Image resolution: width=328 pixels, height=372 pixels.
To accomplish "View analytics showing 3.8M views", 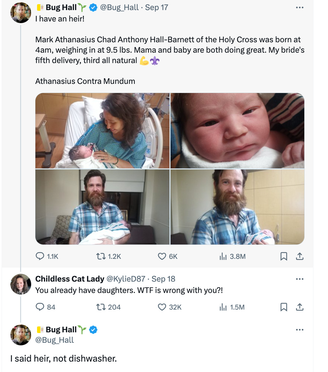I will tap(233, 257).
